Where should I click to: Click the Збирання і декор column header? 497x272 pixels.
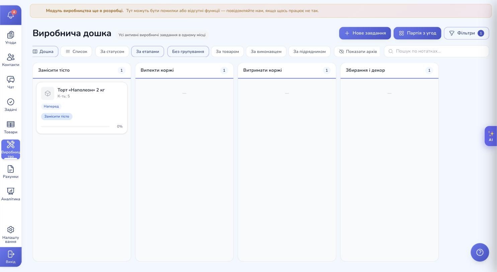coord(389,70)
